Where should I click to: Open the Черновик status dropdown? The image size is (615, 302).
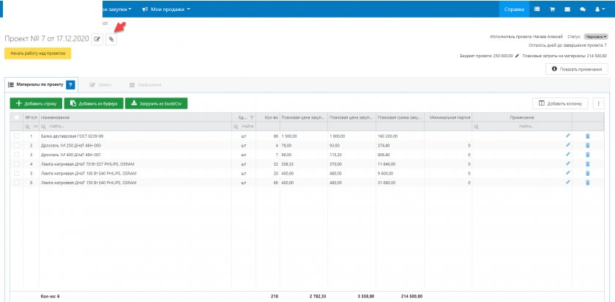point(595,36)
